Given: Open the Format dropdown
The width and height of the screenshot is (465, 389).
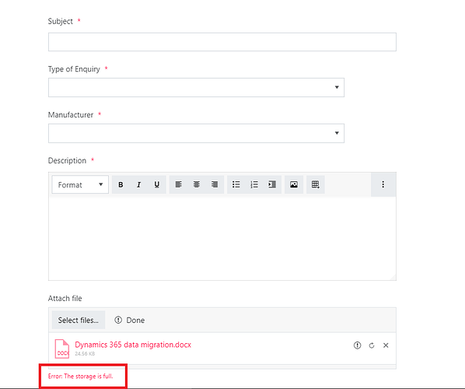Looking at the screenshot, I should (80, 184).
